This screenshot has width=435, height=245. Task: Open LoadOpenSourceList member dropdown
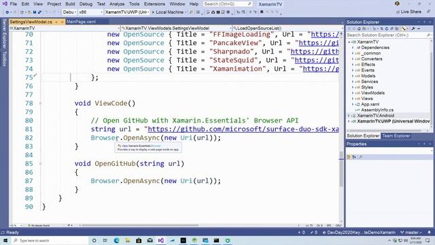(287, 28)
